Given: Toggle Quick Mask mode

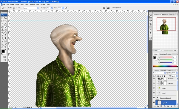Looking at the screenshot, I should [4, 57].
